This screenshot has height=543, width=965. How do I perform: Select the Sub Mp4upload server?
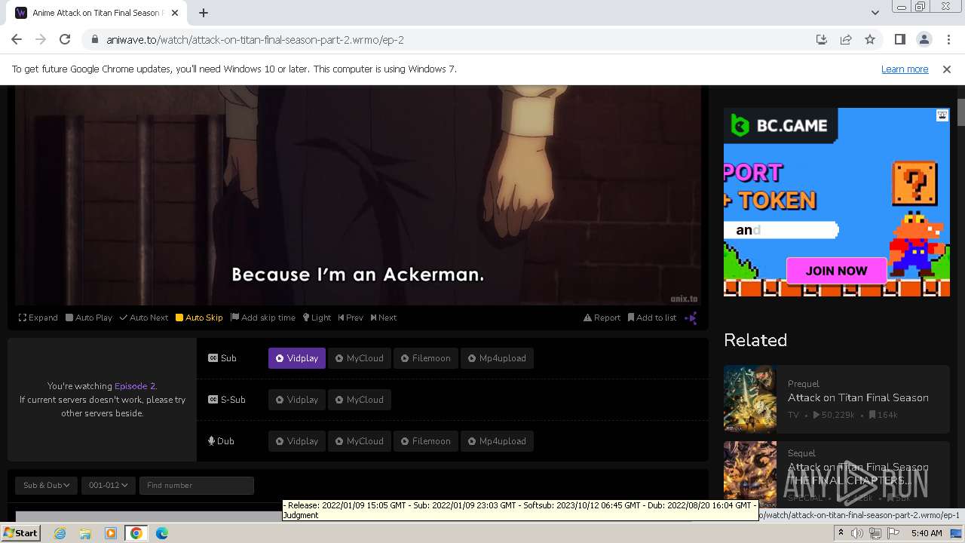497,358
